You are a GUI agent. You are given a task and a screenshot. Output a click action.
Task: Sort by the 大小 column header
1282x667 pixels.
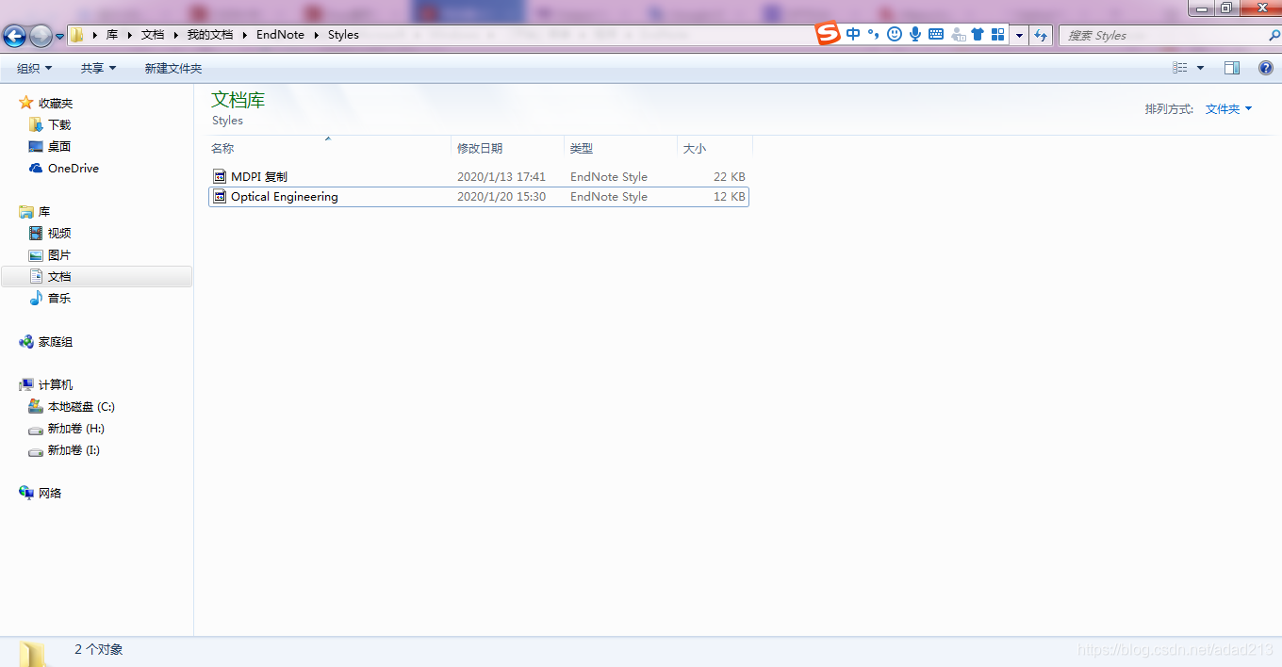pyautogui.click(x=715, y=148)
